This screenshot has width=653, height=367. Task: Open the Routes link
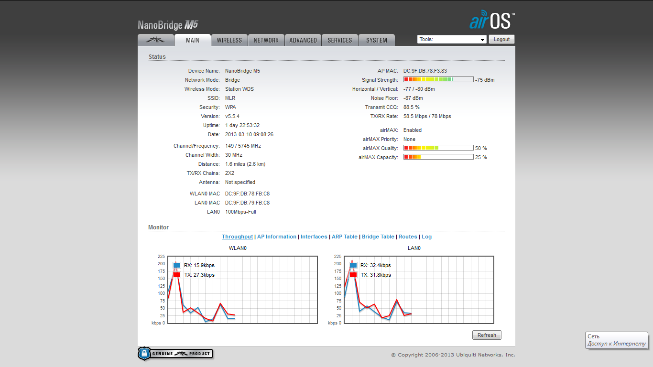(x=408, y=237)
